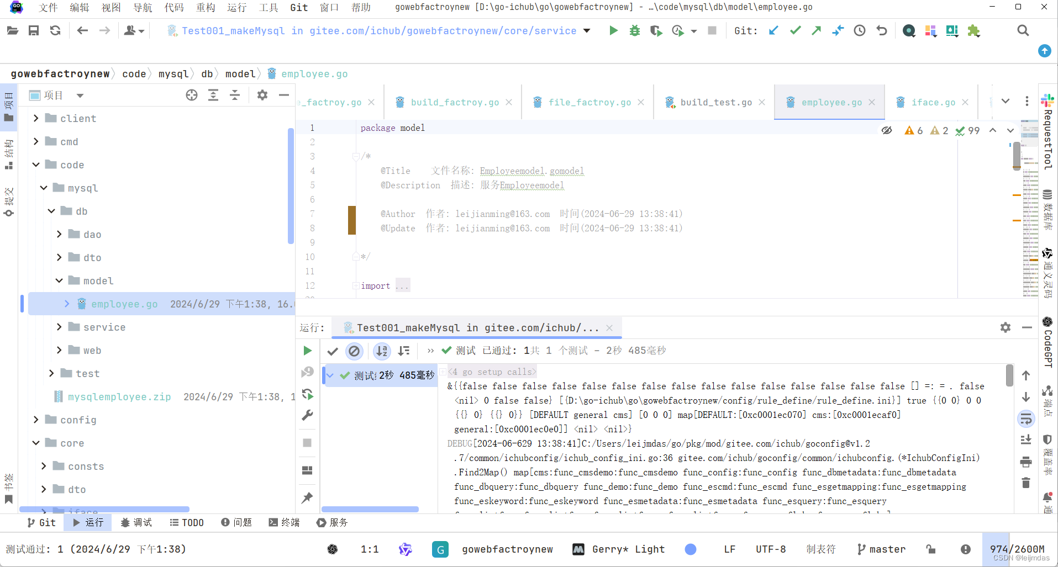Expand the service folder

tap(59, 327)
